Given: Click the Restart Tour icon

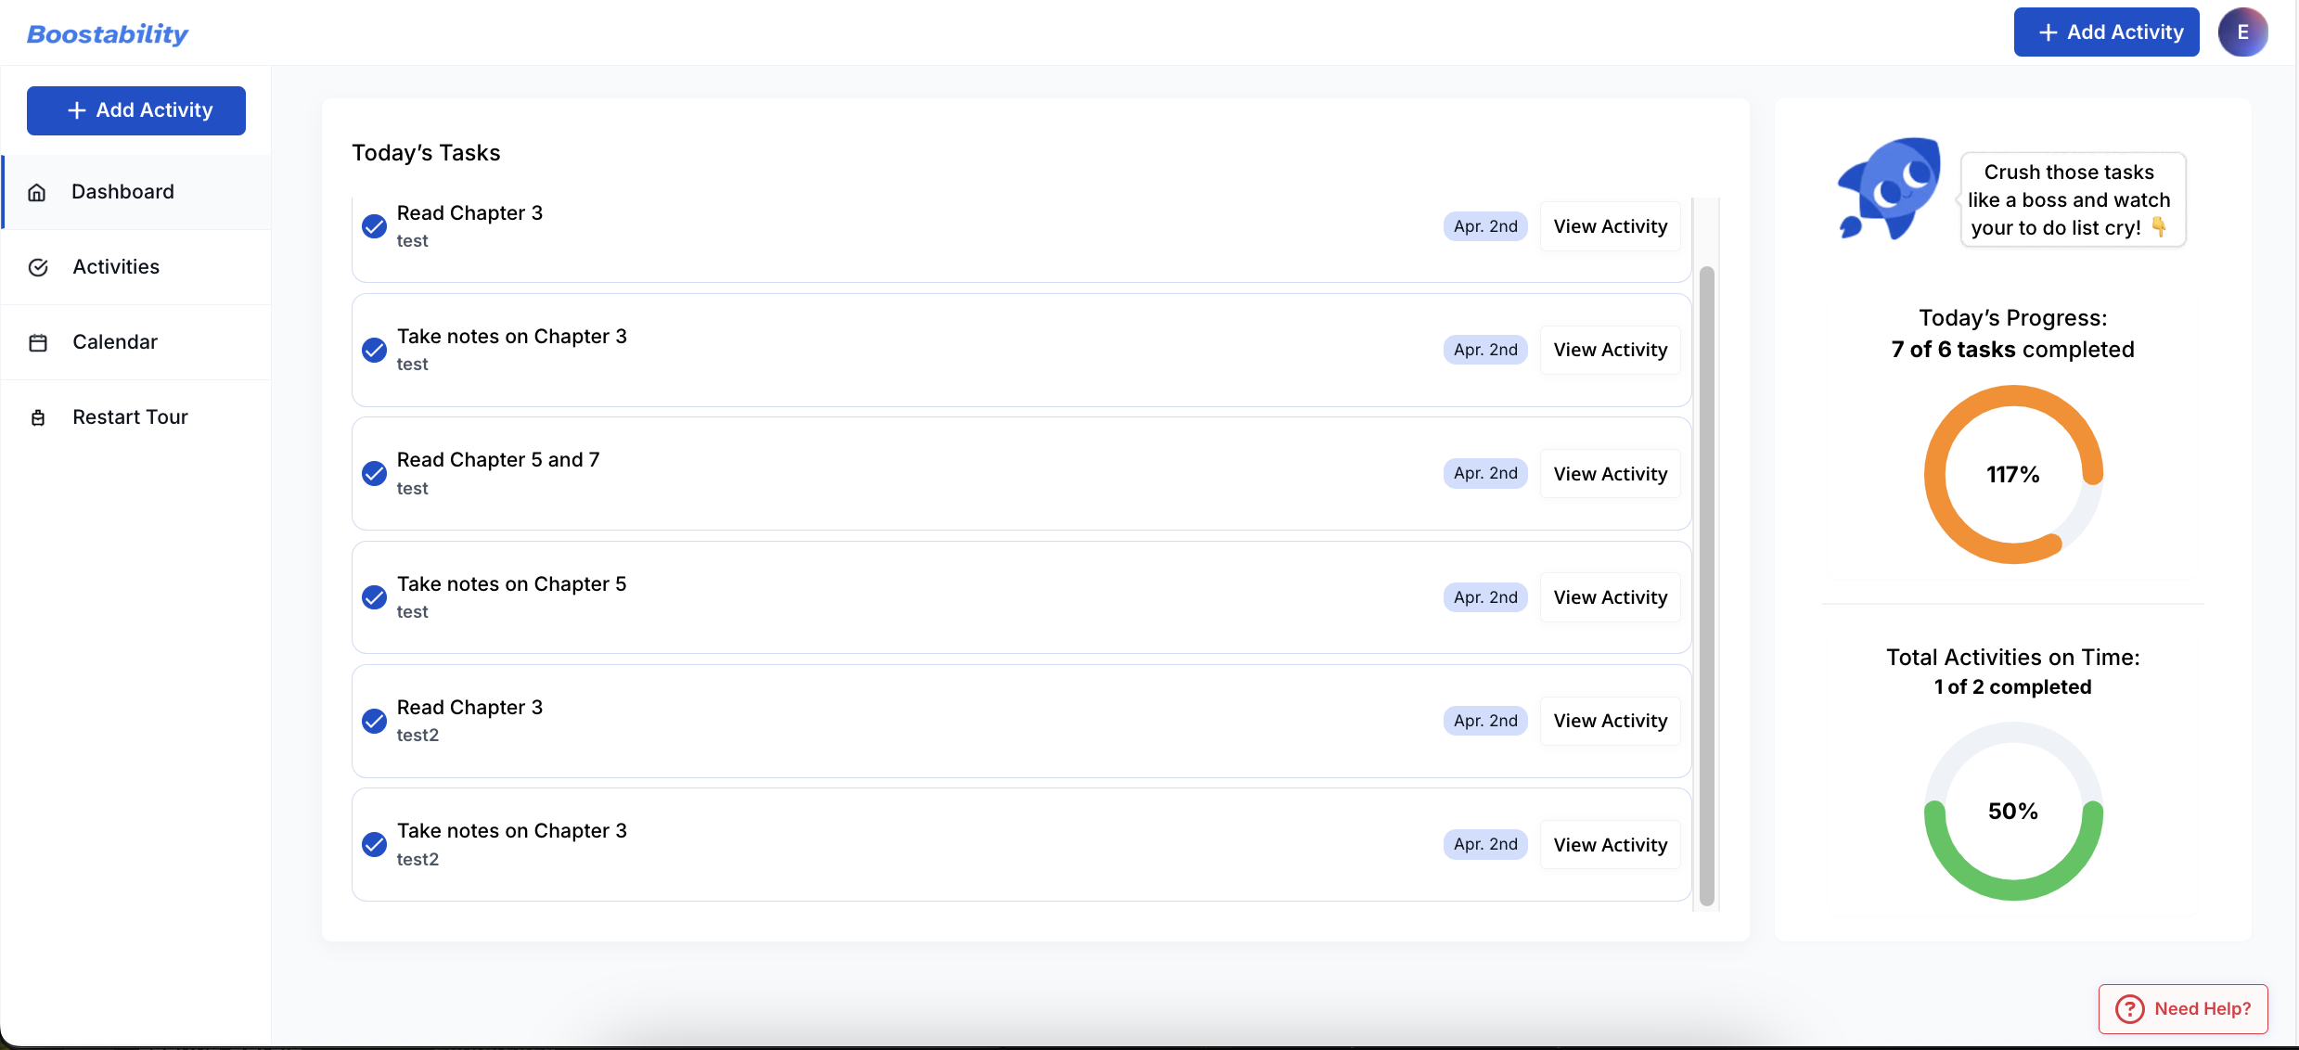Looking at the screenshot, I should click(38, 417).
